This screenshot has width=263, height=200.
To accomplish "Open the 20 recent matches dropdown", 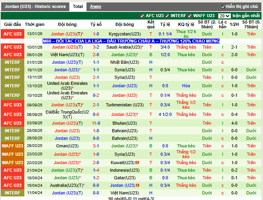I will [224, 16].
